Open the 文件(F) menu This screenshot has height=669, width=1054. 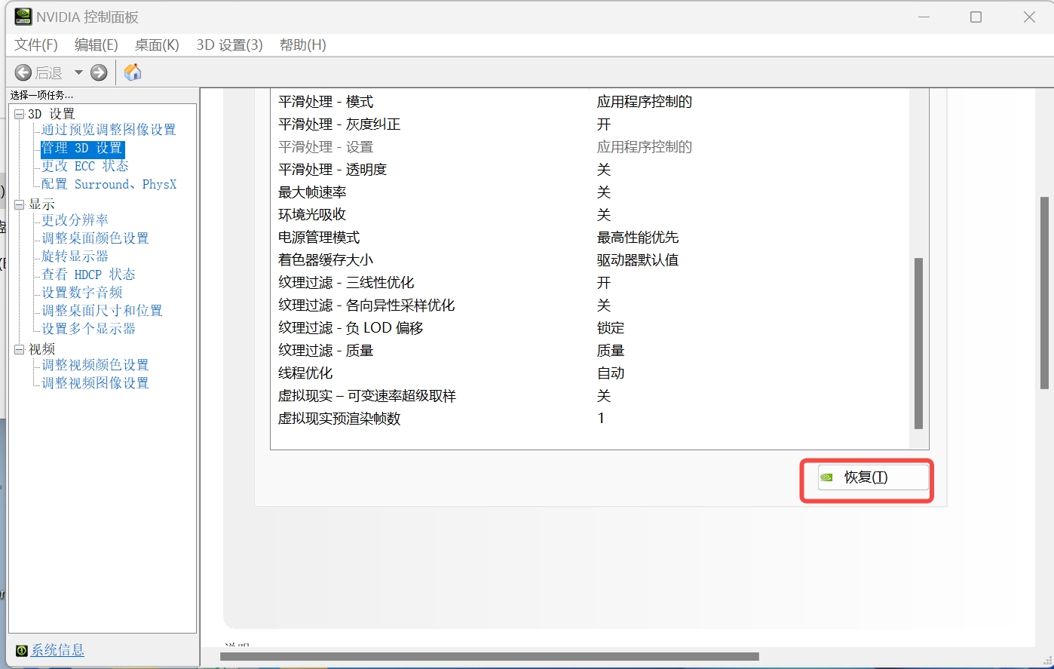(x=36, y=45)
